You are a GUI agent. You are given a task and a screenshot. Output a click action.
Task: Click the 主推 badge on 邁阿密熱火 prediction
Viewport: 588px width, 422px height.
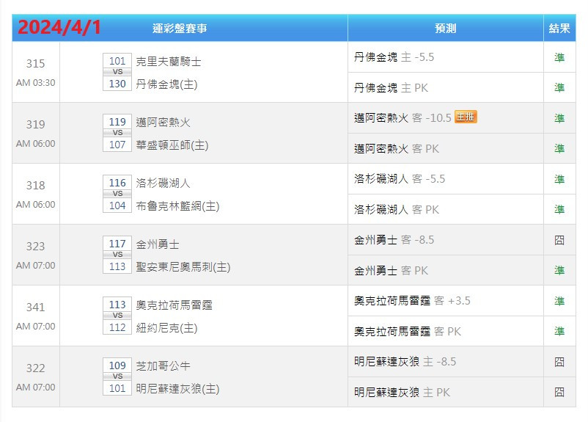click(466, 117)
